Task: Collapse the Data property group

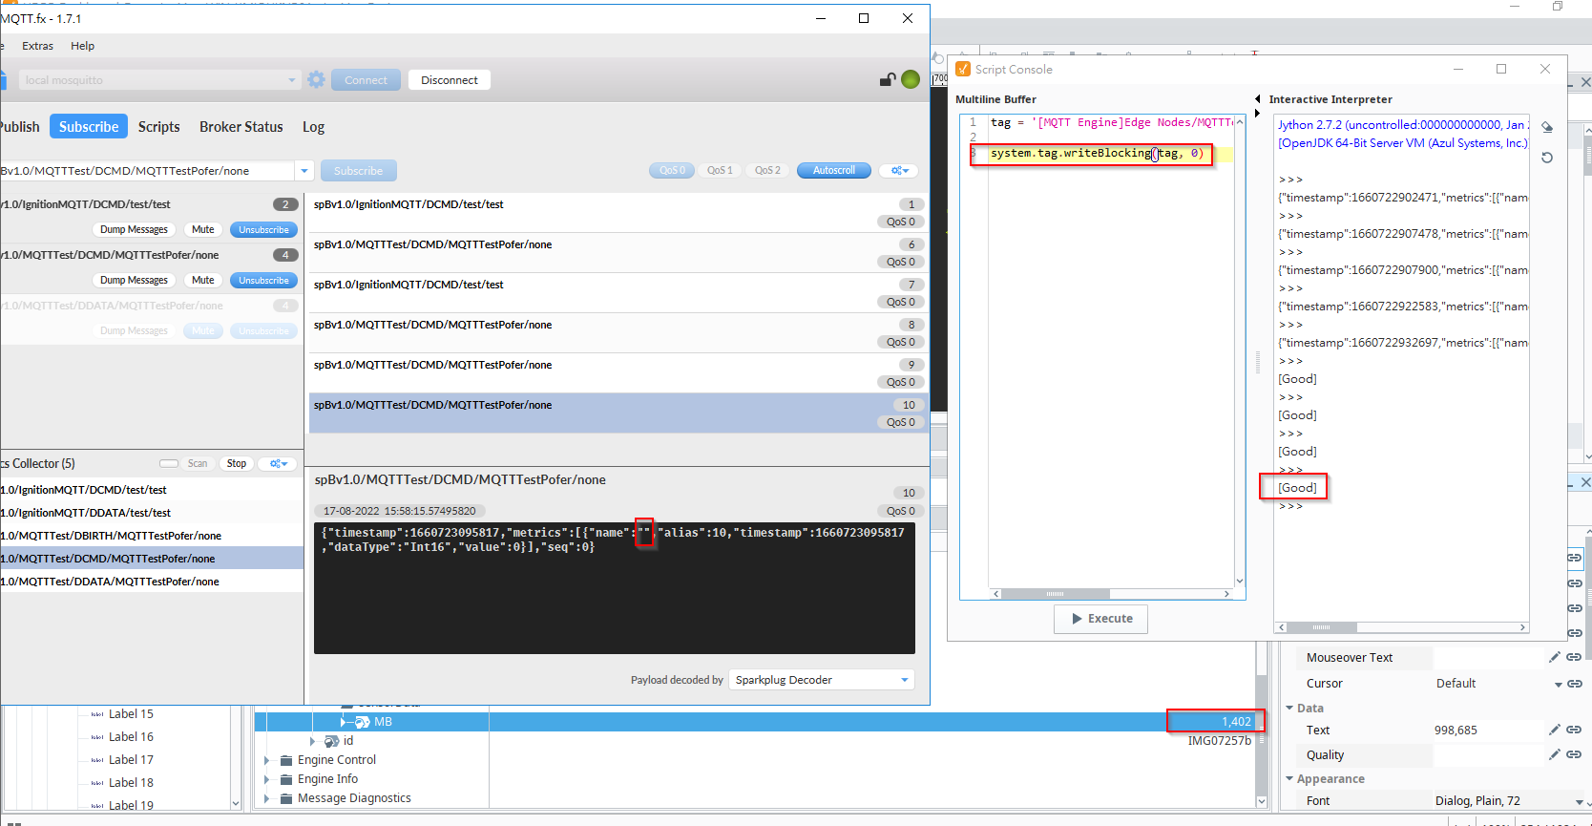Action: pyautogui.click(x=1289, y=708)
